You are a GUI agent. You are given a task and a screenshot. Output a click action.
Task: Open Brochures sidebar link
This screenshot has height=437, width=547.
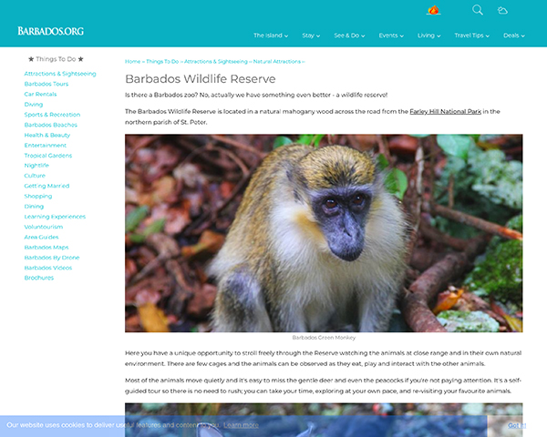coord(39,278)
